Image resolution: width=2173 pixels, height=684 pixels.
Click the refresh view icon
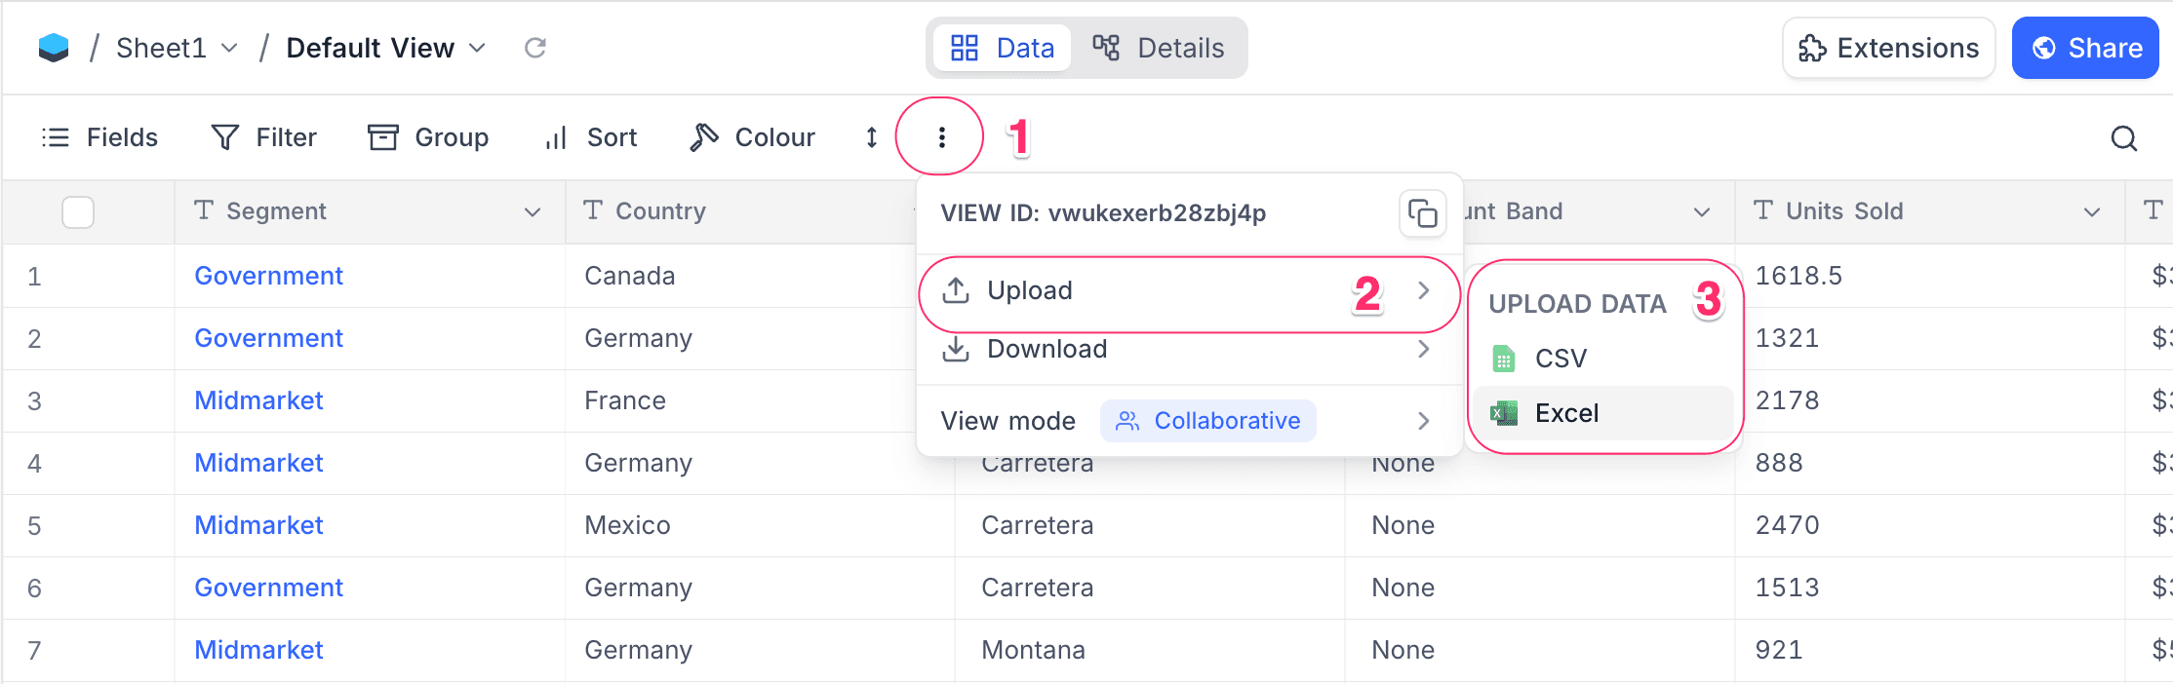point(535,48)
